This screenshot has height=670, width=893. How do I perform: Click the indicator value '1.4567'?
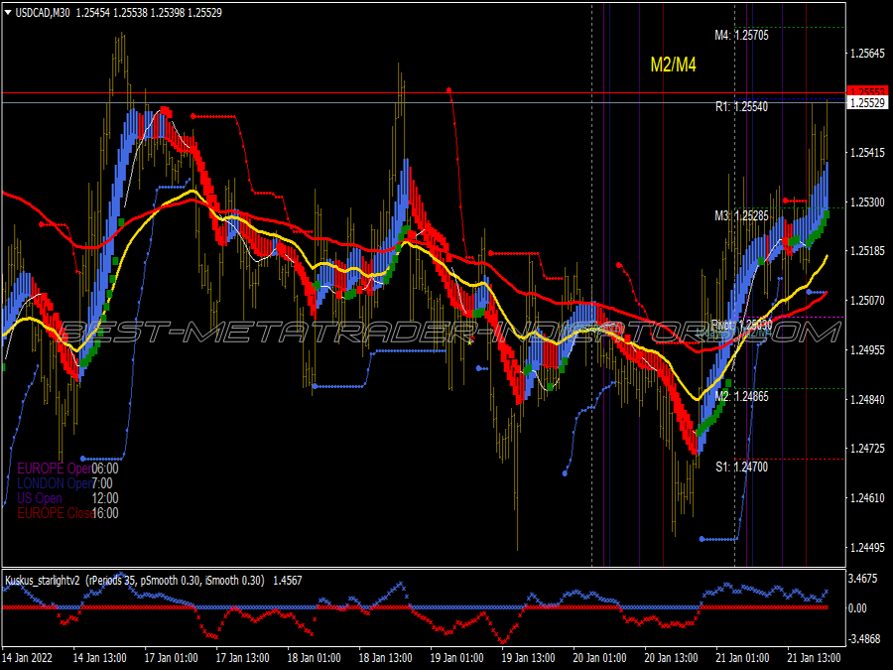(288, 581)
